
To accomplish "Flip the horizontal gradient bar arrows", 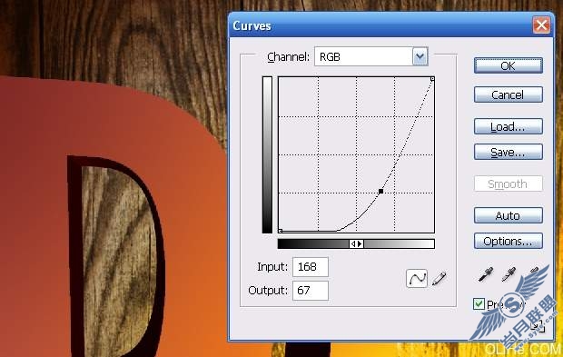I will pyautogui.click(x=356, y=243).
